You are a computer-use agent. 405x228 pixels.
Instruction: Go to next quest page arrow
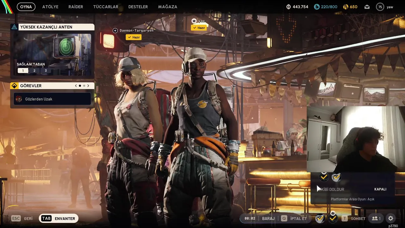pos(88,86)
